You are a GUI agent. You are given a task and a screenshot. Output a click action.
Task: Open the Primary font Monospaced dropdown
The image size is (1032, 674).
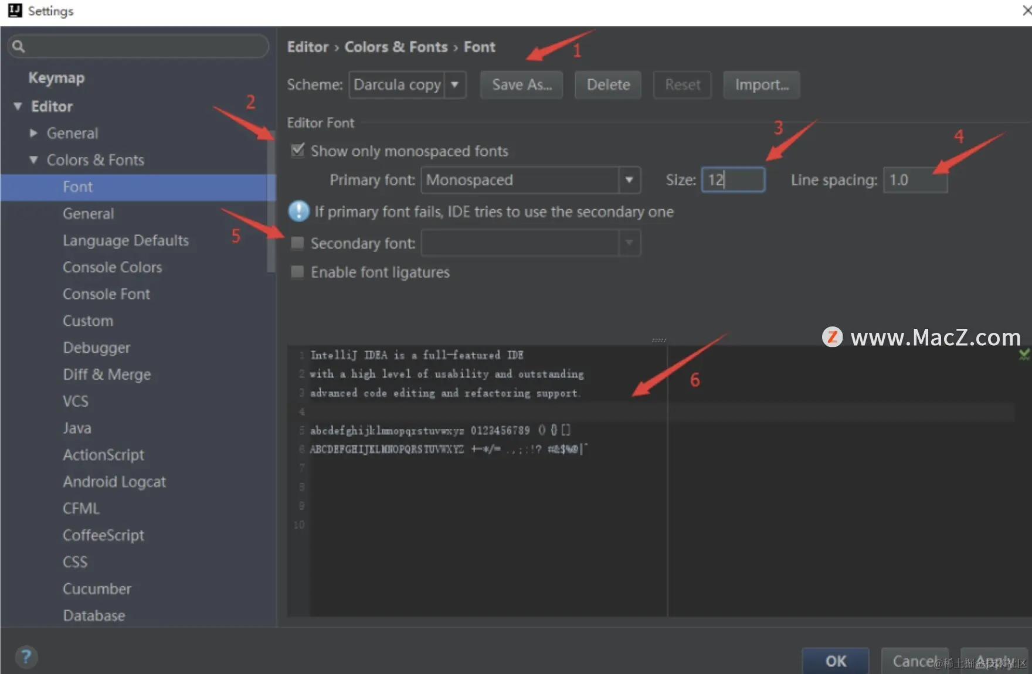(531, 180)
